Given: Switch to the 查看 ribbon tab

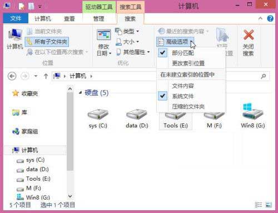Looking at the screenshot, I should pos(69,19).
